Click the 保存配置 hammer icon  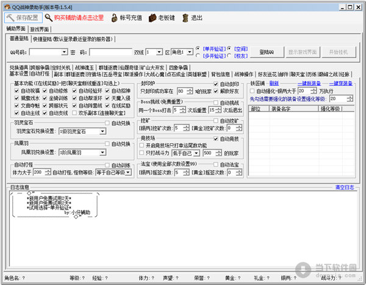coord(10,18)
